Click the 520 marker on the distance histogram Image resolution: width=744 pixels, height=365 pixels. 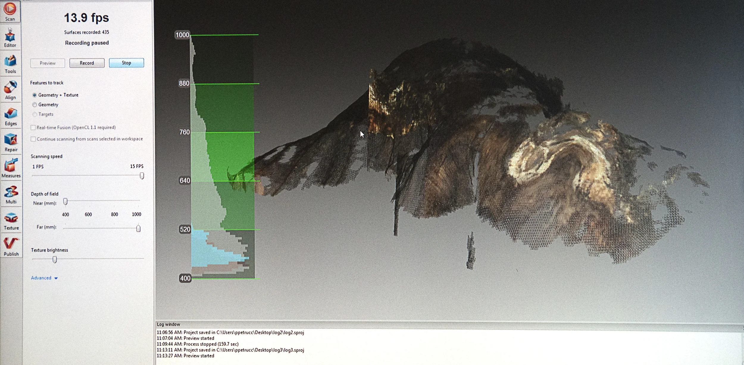tap(185, 229)
